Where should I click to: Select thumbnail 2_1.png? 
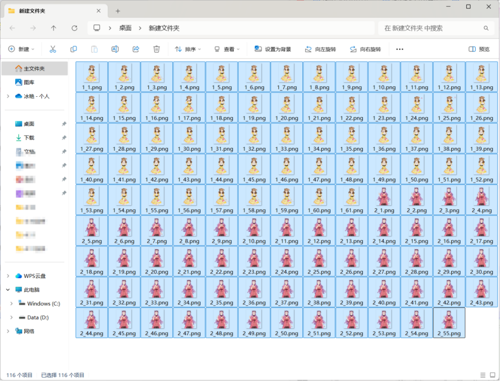pos(384,200)
